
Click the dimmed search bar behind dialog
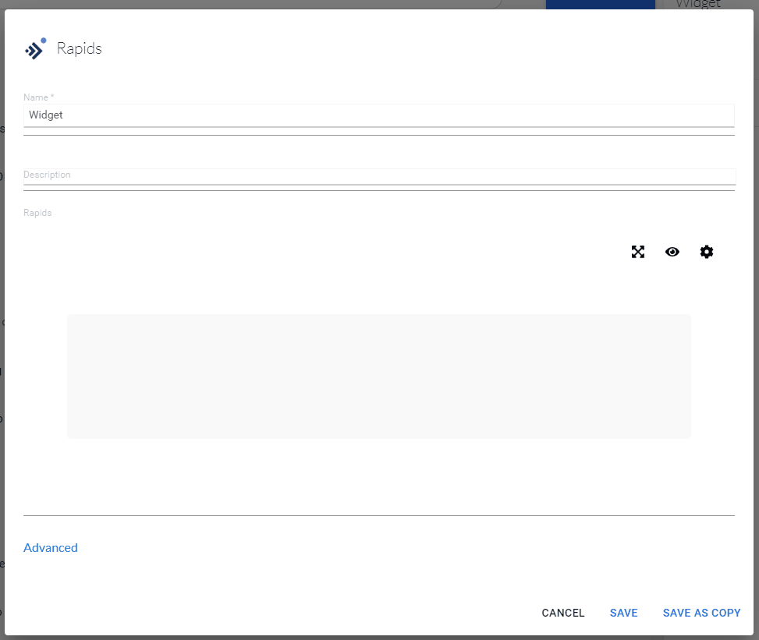(x=312, y=4)
